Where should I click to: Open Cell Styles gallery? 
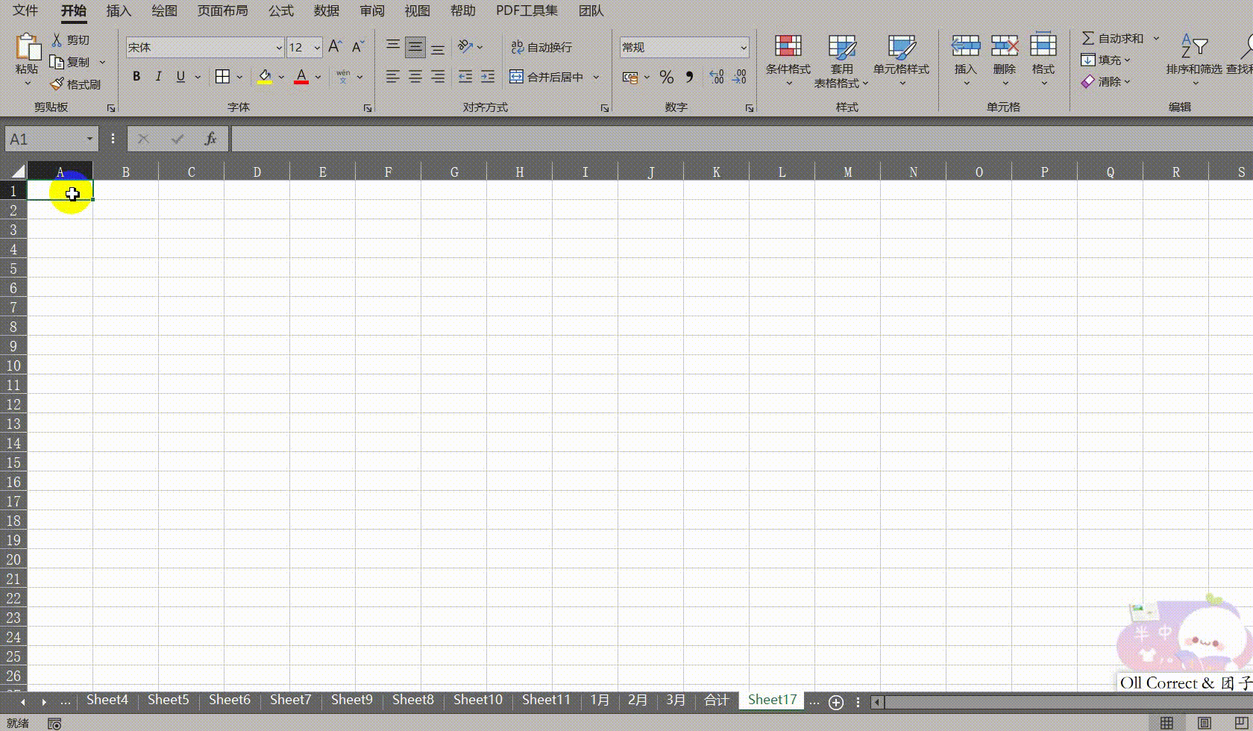click(x=902, y=60)
